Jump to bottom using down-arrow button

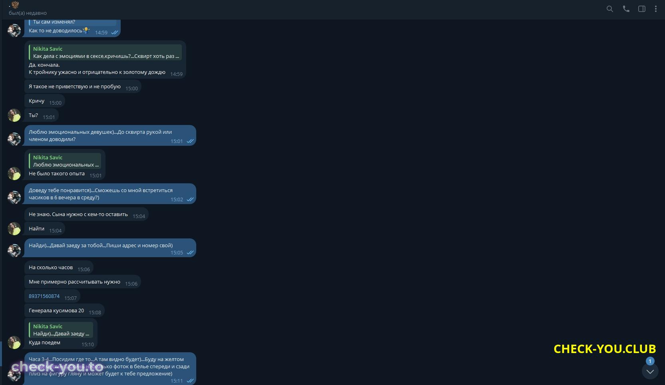[650, 371]
